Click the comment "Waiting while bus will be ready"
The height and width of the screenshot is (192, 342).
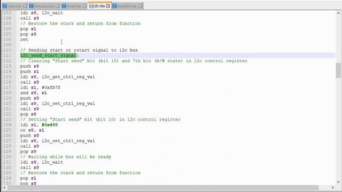pyautogui.click(x=66, y=157)
